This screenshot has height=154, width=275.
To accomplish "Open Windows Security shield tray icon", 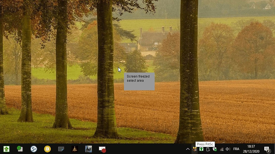I will click(215, 149).
